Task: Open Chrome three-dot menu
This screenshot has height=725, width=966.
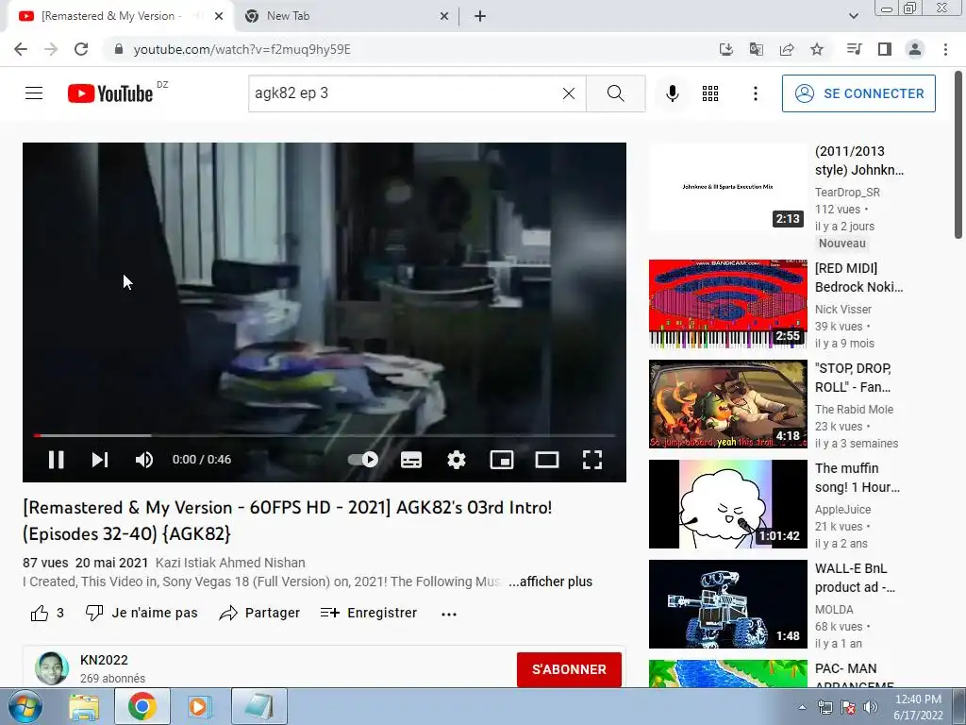Action: click(x=945, y=49)
